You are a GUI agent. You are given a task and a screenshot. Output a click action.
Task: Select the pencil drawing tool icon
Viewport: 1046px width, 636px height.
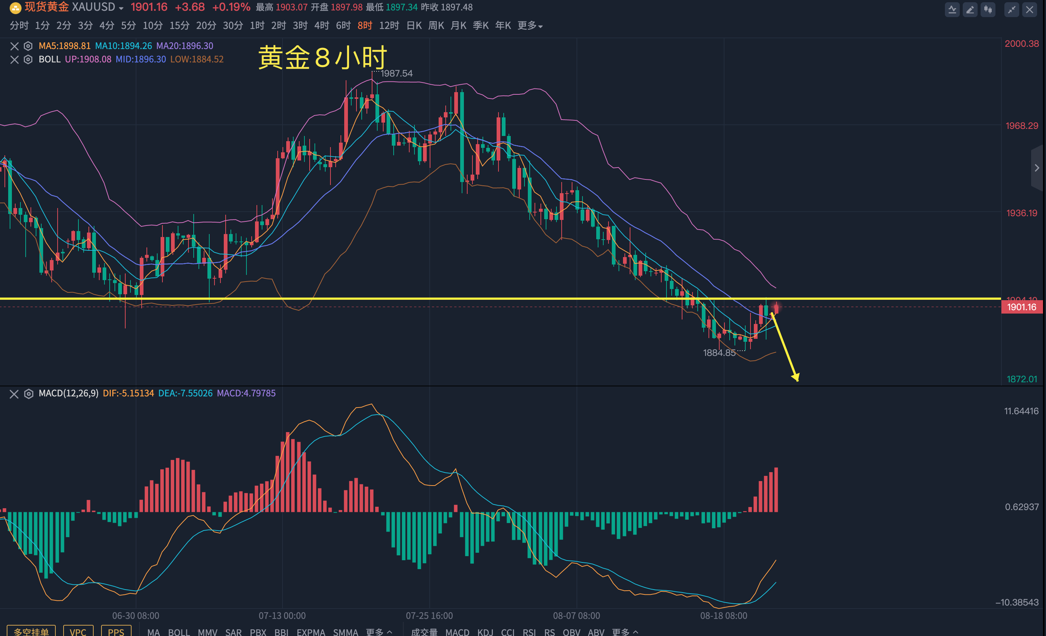(970, 10)
